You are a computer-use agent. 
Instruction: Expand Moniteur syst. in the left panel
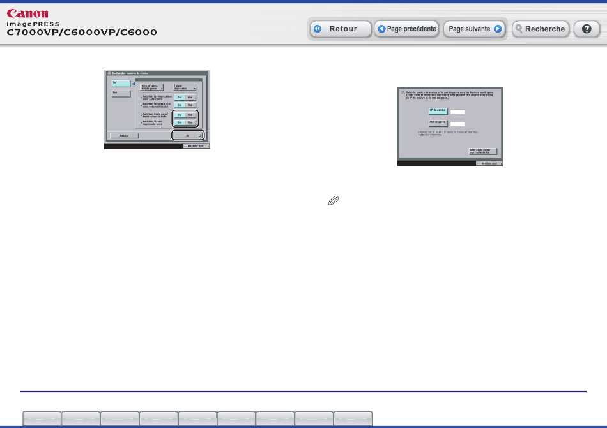tap(195, 145)
